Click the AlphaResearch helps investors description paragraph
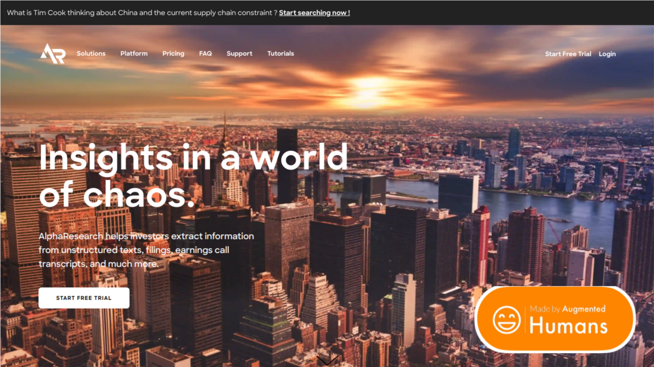 pyautogui.click(x=147, y=250)
